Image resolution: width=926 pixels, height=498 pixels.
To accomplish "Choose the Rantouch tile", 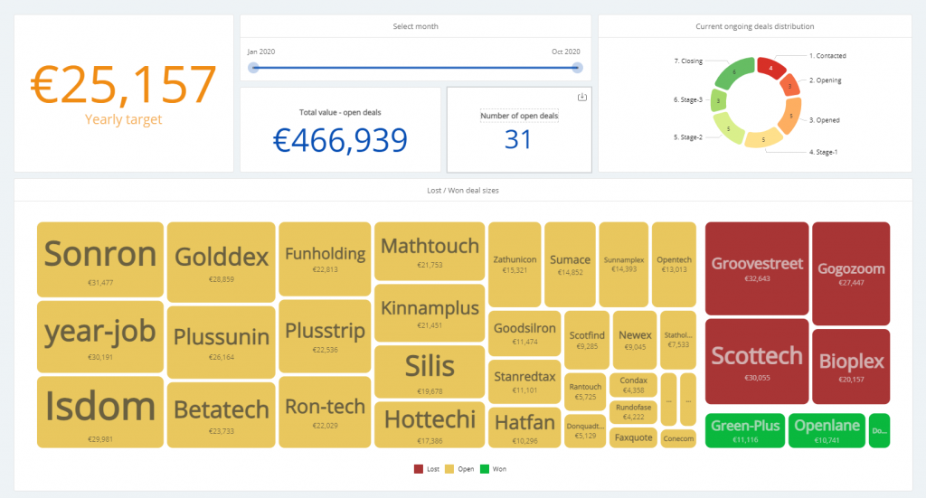I will (x=585, y=391).
